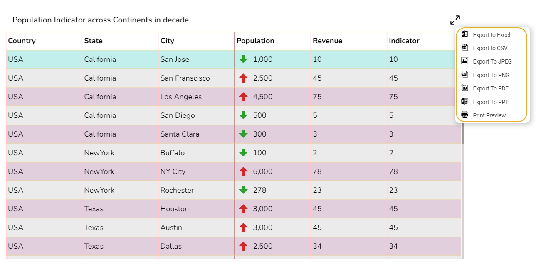Click the JPEG image icon
This screenshot has width=536, height=264.
coord(465,61)
